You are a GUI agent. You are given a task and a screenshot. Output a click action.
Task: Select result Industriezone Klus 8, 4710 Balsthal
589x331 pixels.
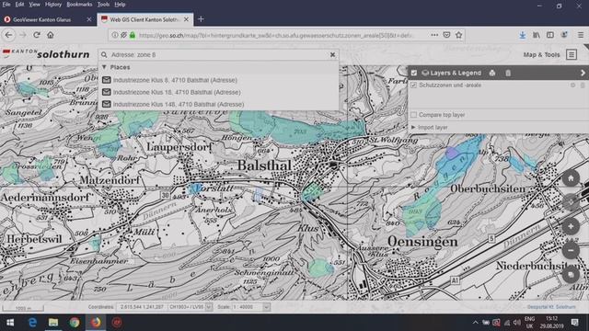[218, 80]
